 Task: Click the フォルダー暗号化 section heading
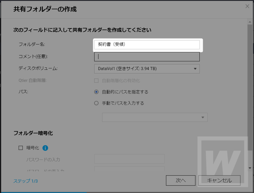coord(33,133)
